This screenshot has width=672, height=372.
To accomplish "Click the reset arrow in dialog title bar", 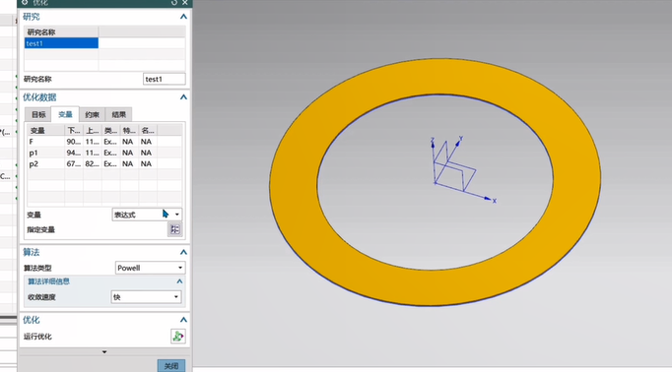I will coord(173,3).
